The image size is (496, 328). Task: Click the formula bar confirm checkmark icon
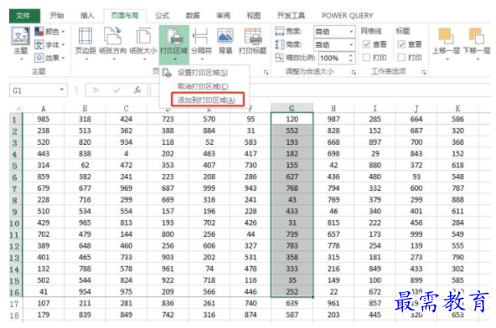click(x=117, y=90)
